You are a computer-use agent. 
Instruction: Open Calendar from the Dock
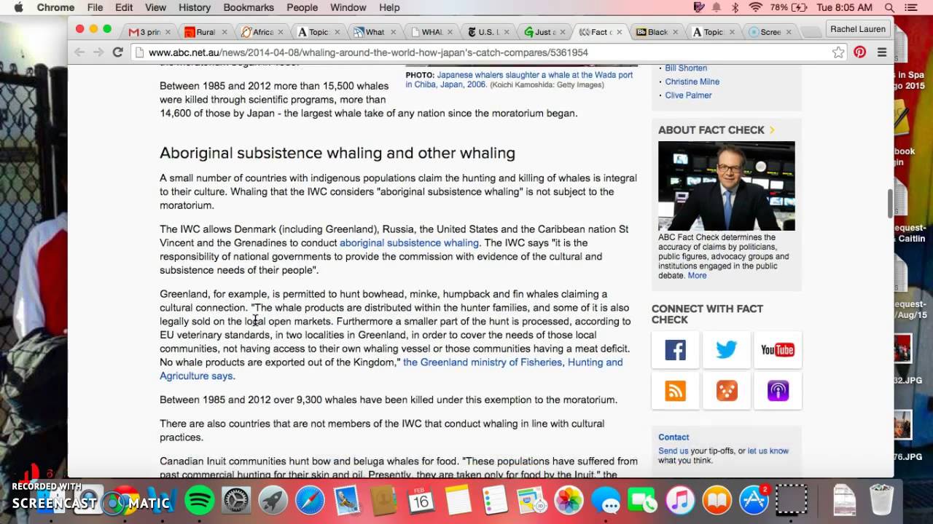point(421,501)
